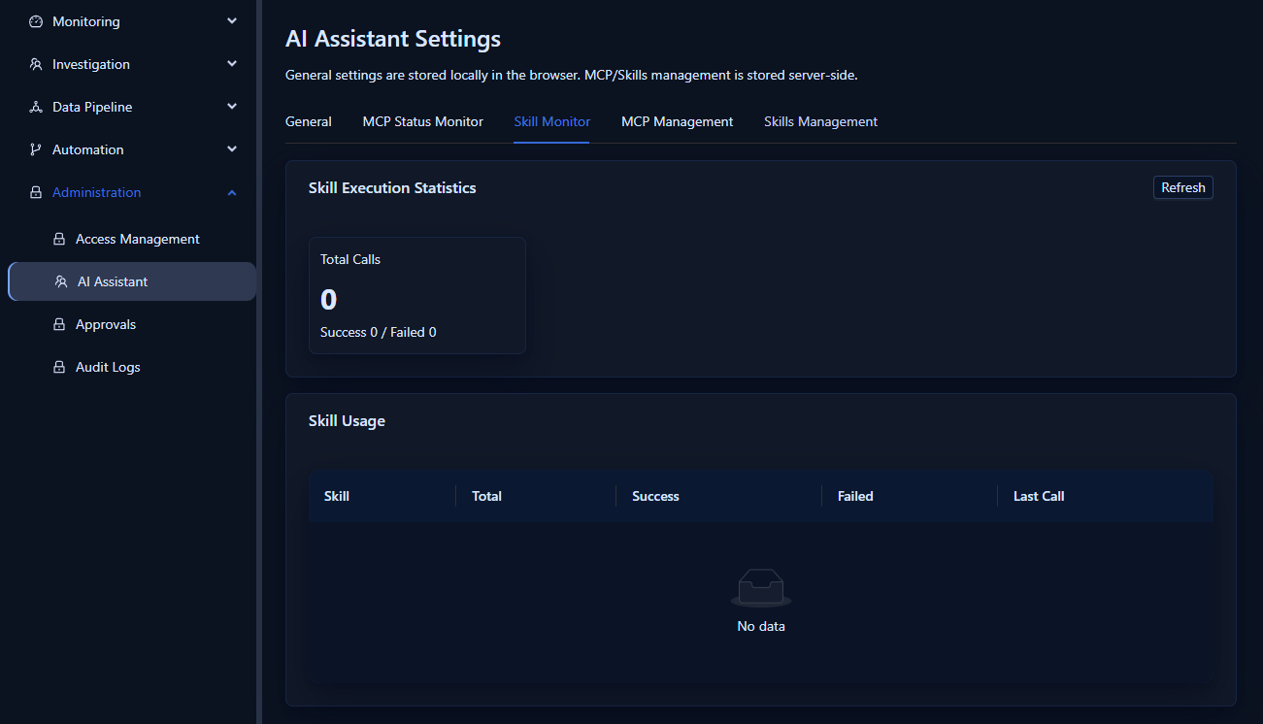Open the Approvals page
The width and height of the screenshot is (1263, 724).
[x=132, y=324]
